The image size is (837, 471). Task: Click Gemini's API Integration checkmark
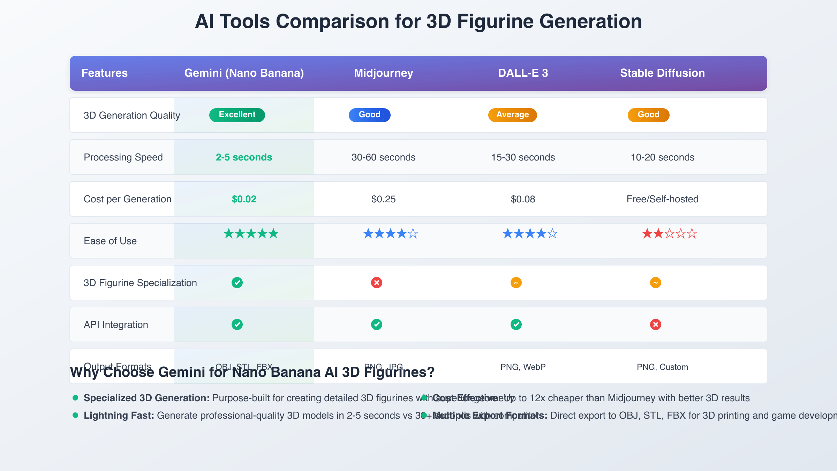pos(237,324)
